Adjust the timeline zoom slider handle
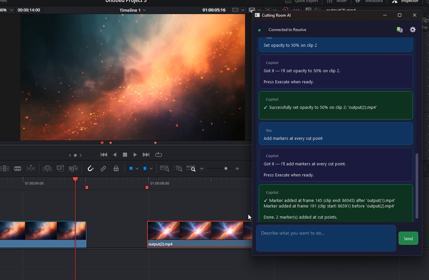The image size is (429, 280). [226, 169]
